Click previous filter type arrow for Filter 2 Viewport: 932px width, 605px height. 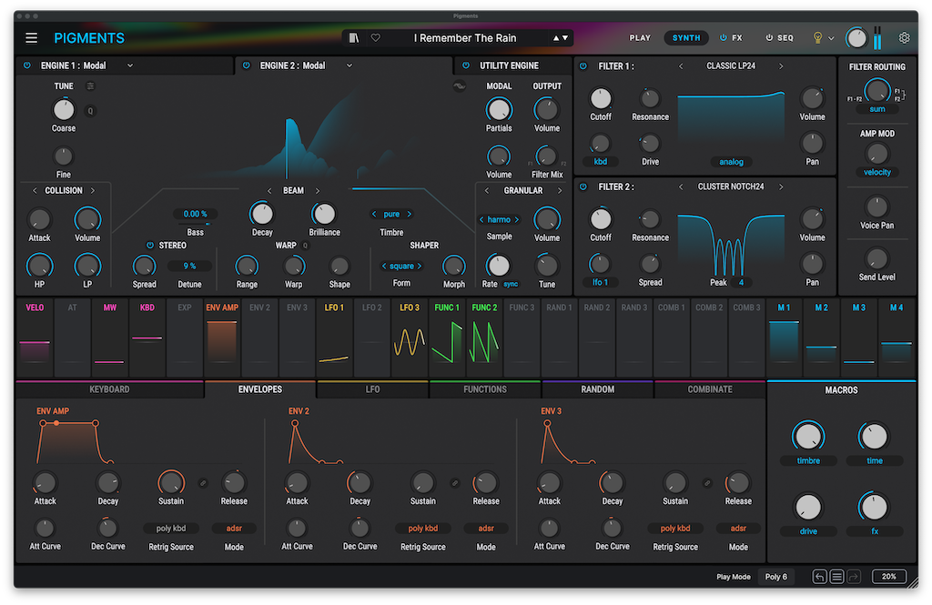pos(681,187)
